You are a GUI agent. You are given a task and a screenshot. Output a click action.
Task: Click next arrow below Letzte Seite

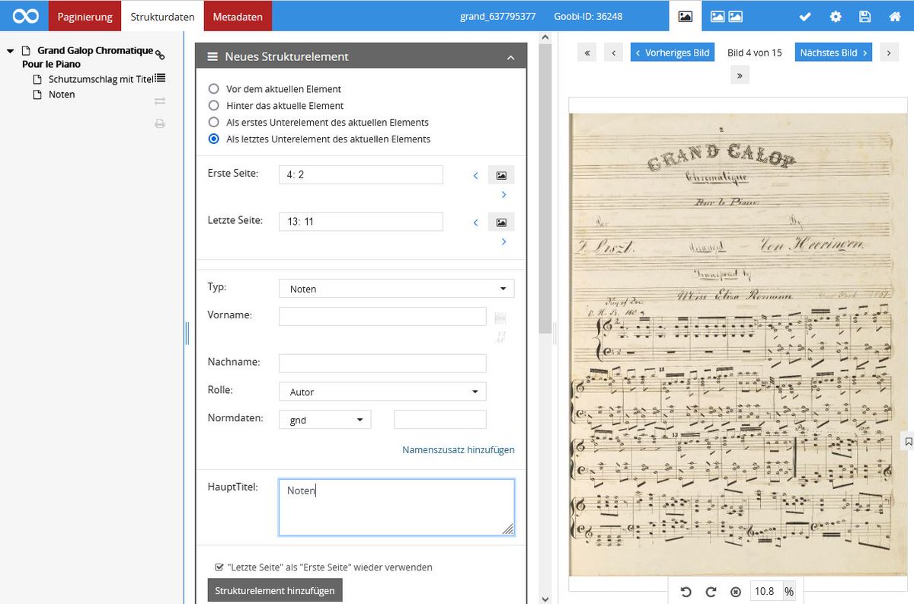tap(503, 242)
